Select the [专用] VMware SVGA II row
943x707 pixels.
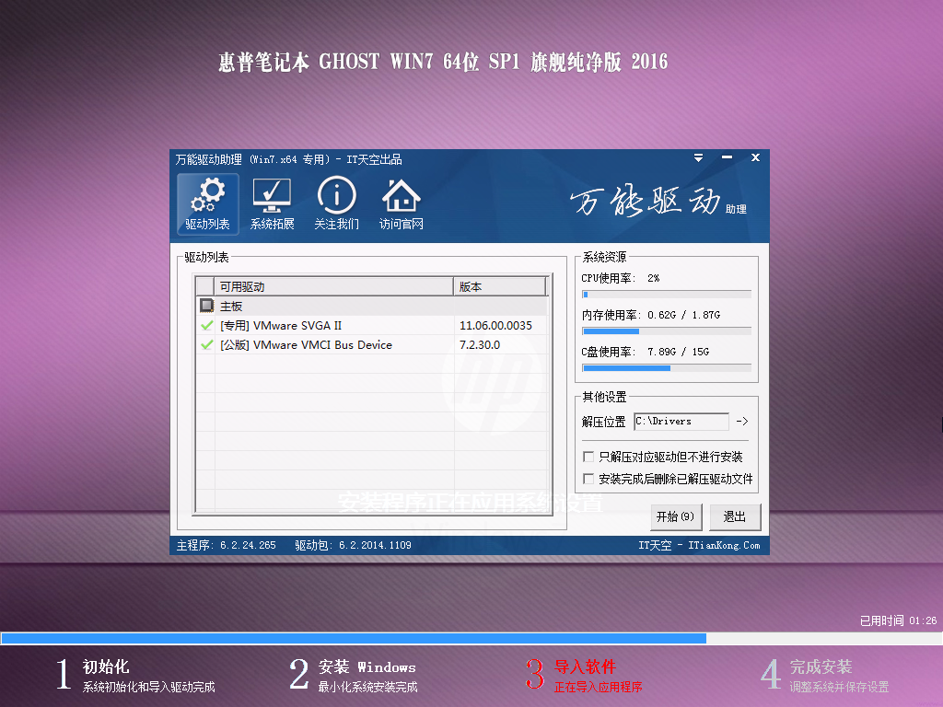(x=371, y=325)
